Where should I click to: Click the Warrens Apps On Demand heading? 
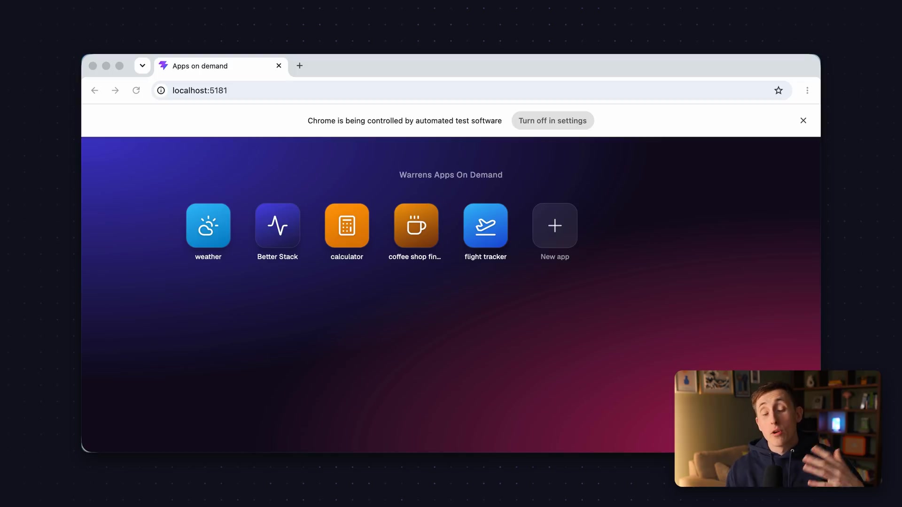point(451,175)
